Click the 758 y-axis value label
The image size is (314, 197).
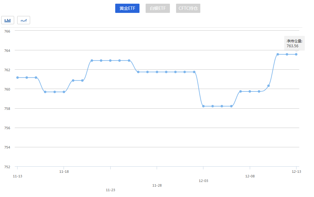(x=7, y=109)
